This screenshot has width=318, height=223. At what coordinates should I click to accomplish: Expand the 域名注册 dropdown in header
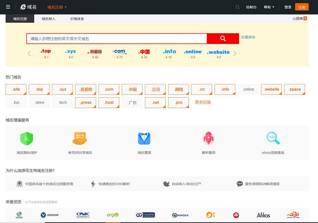57,7
